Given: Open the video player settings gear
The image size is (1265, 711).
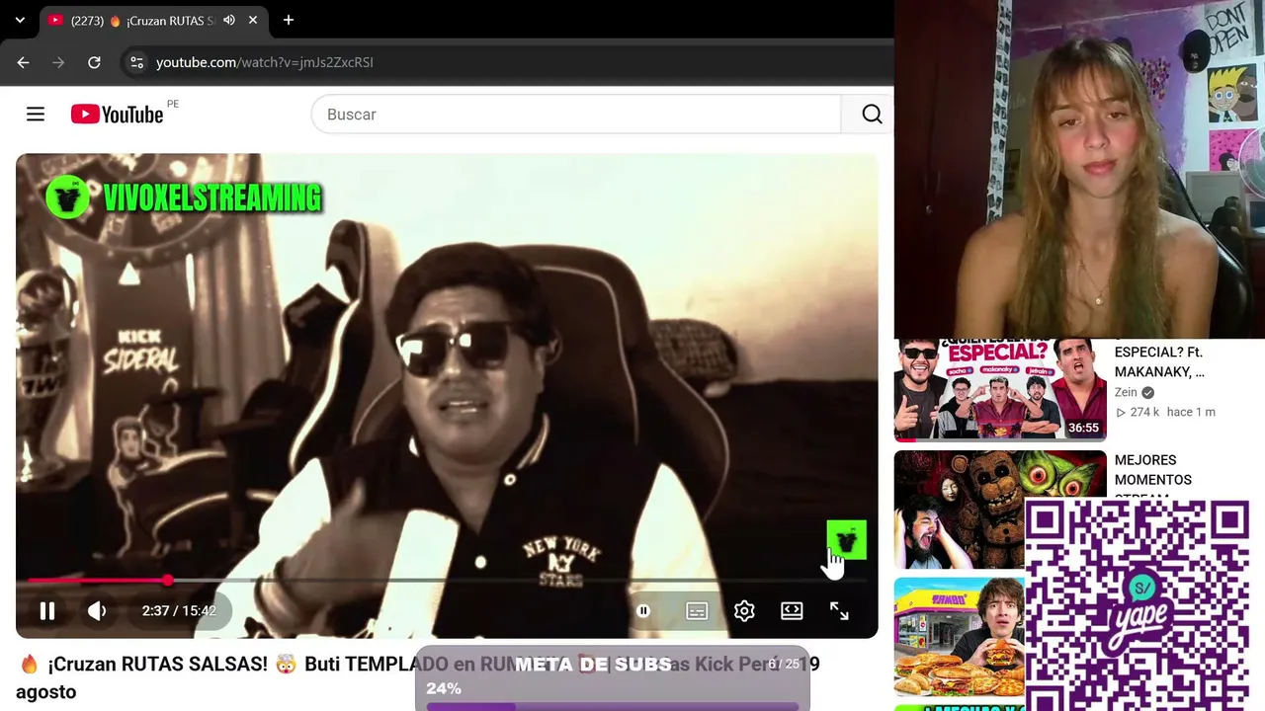Looking at the screenshot, I should point(744,611).
